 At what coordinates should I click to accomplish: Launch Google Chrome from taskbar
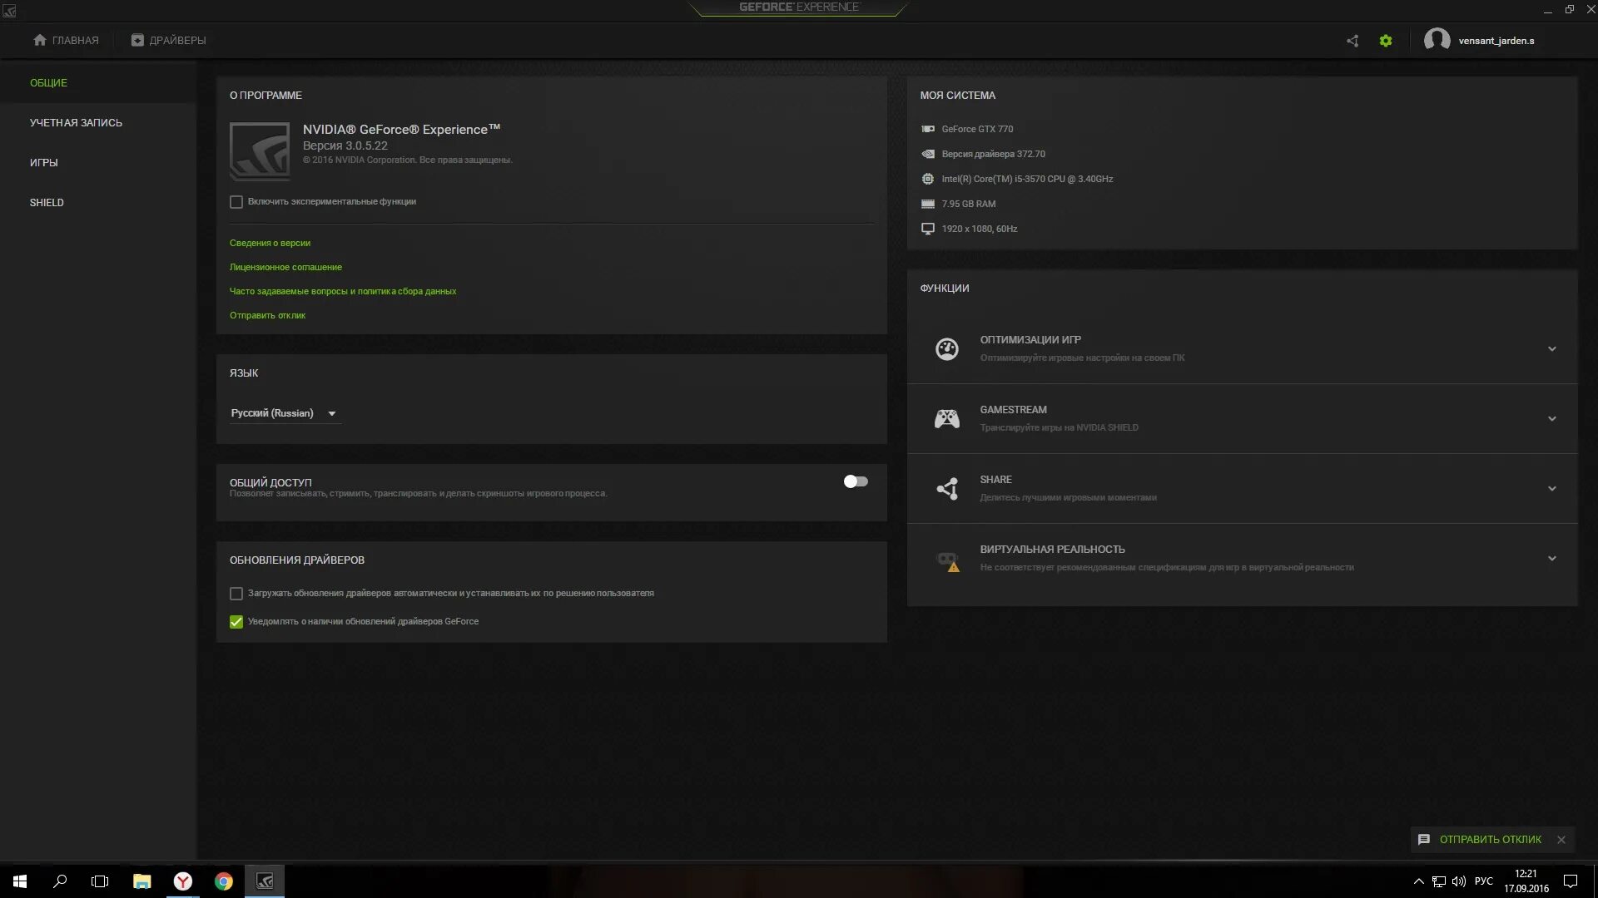point(223,881)
